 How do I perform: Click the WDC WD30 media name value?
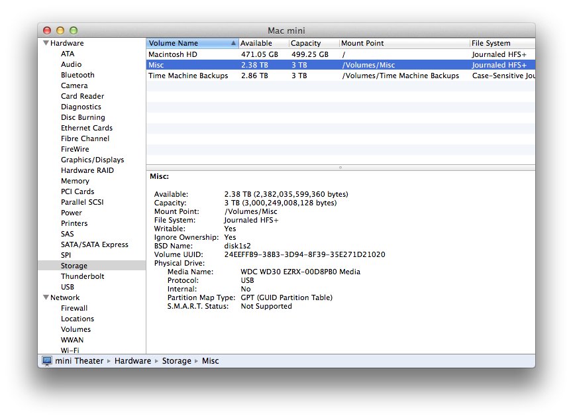(x=300, y=272)
